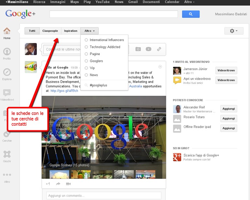Open the Esplora compass icon

click(7, 72)
